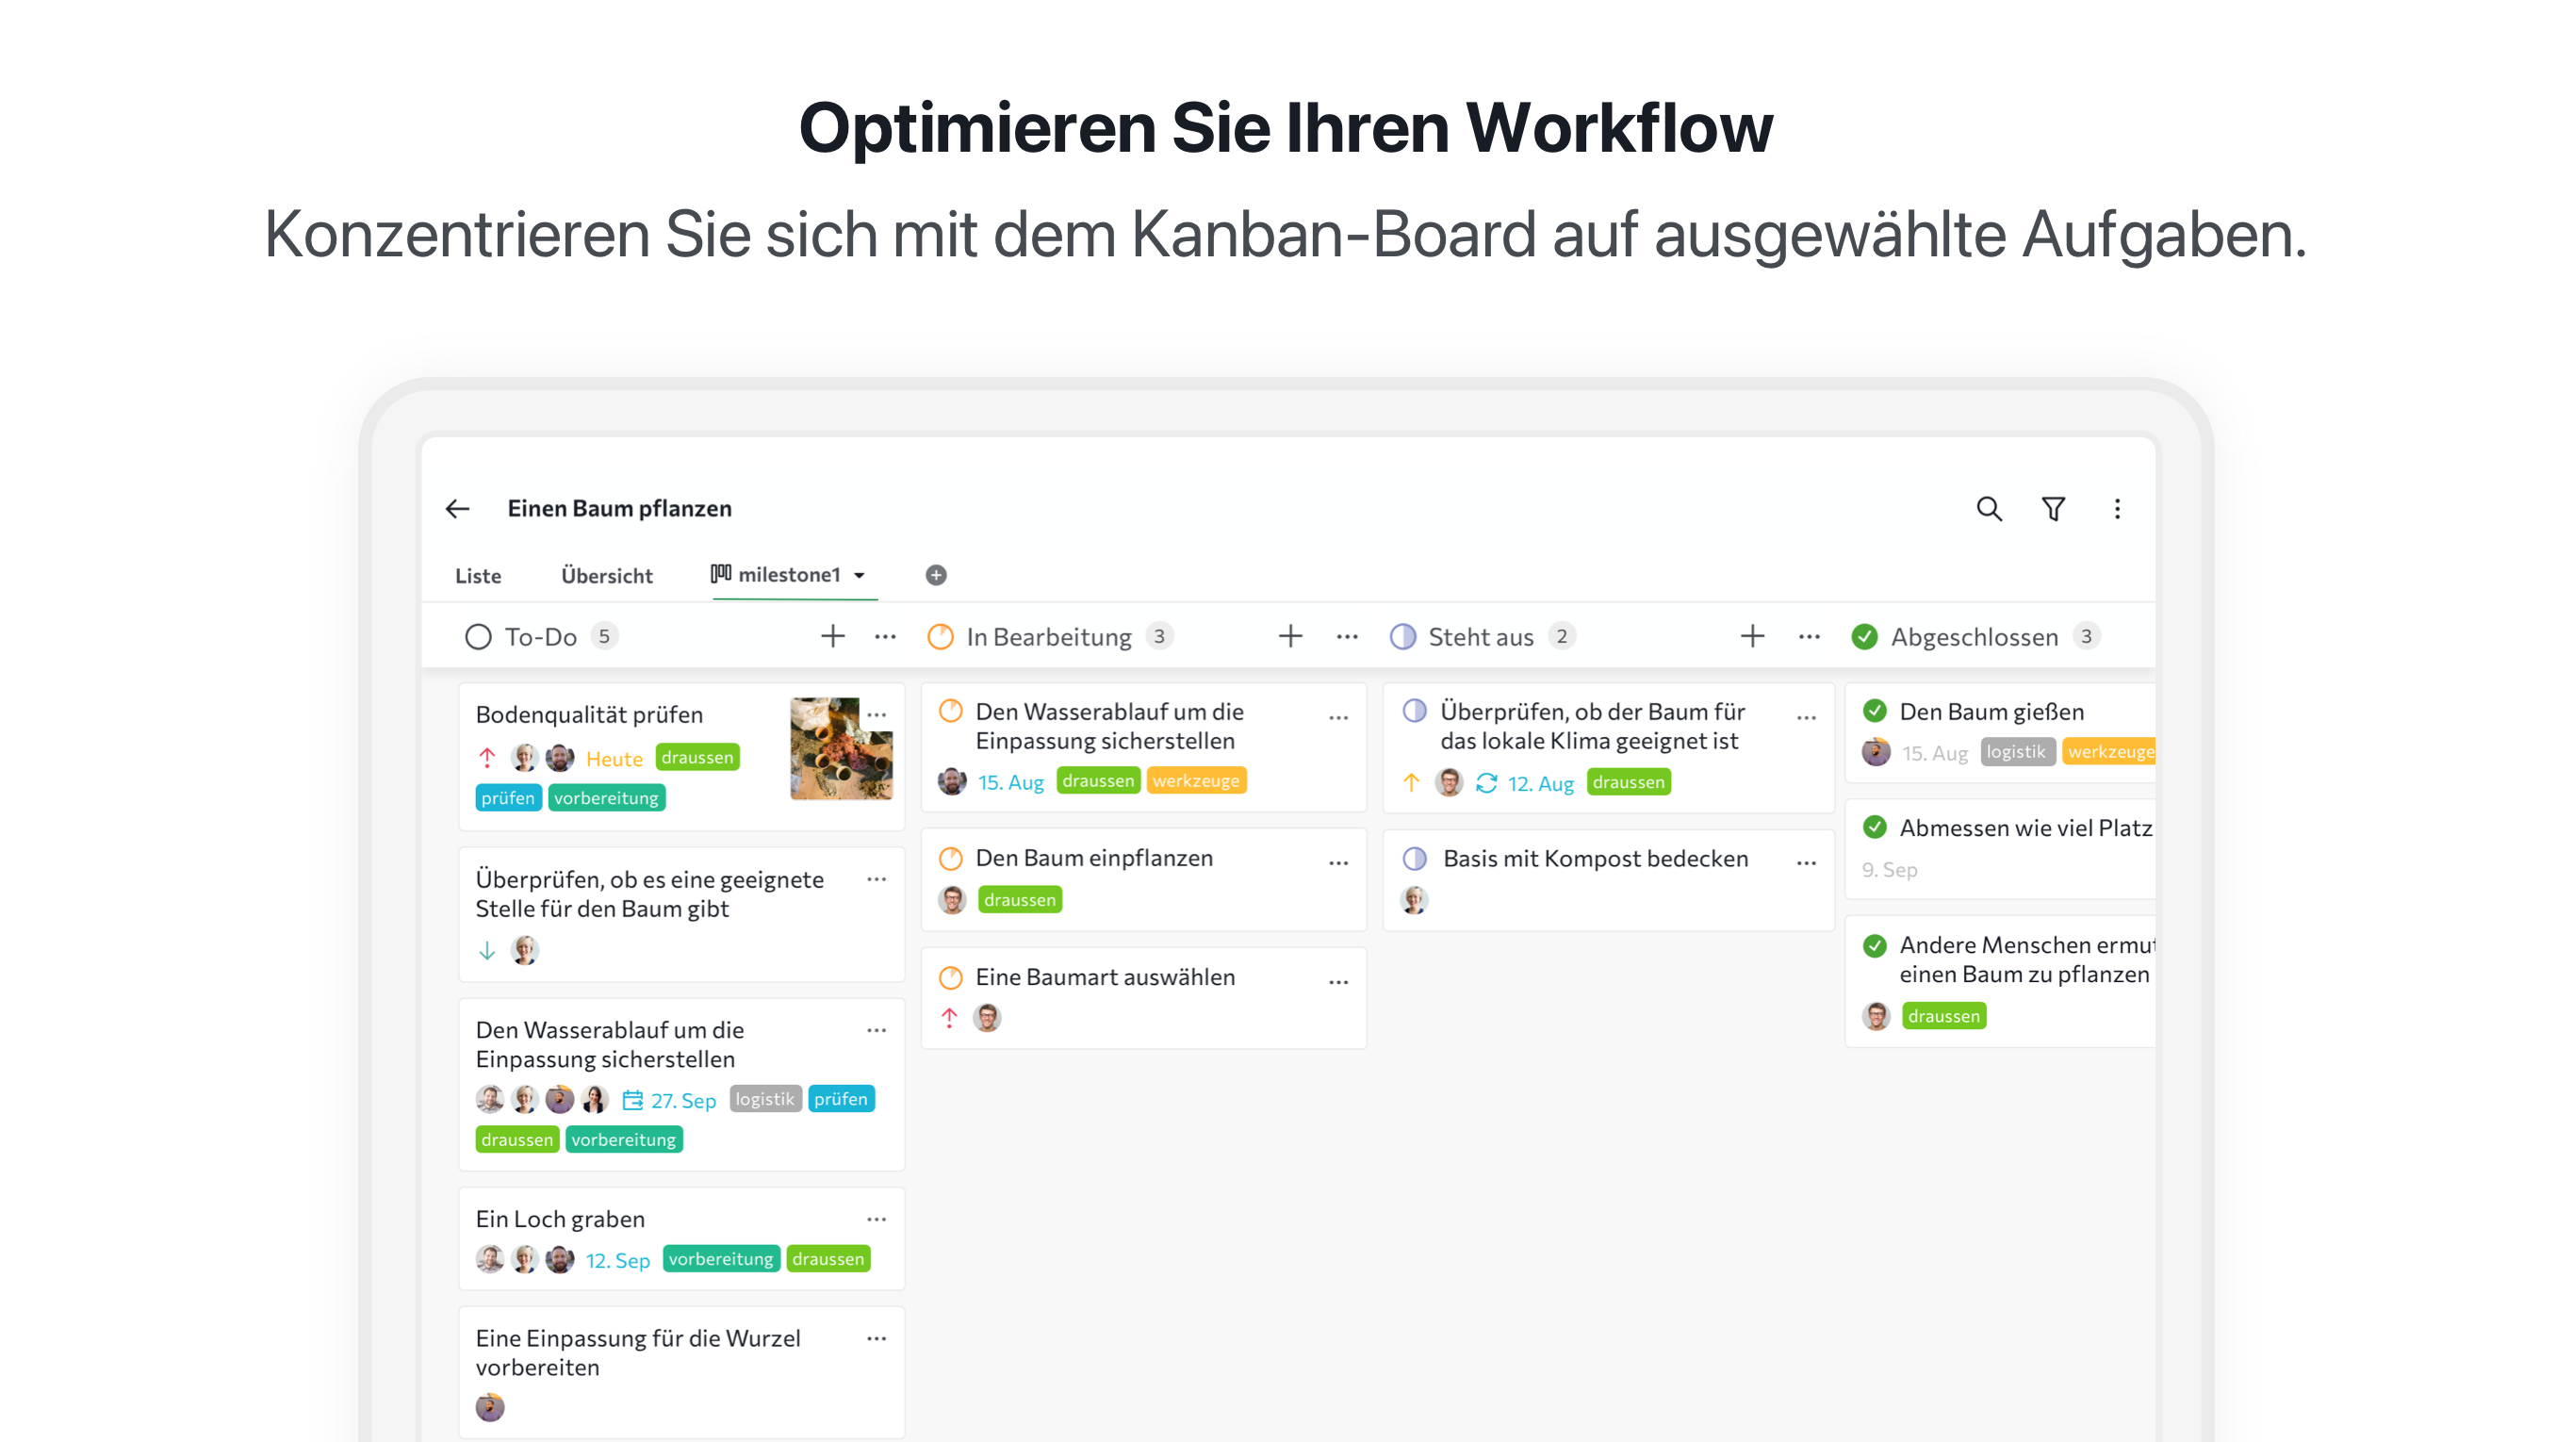Expand the milestone1 view dropdown
Image resolution: width=2573 pixels, height=1442 pixels.
pos(859,575)
